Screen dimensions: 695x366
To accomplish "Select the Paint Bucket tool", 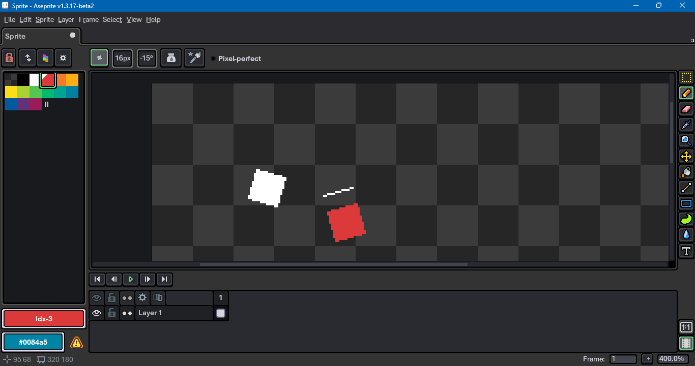I will click(686, 172).
